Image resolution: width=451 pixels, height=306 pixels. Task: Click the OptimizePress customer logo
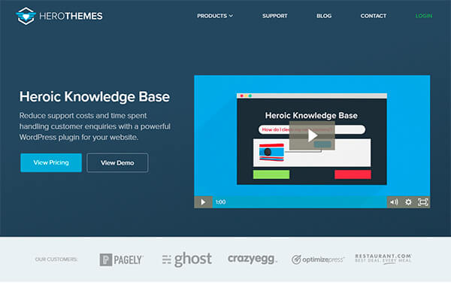point(318,259)
